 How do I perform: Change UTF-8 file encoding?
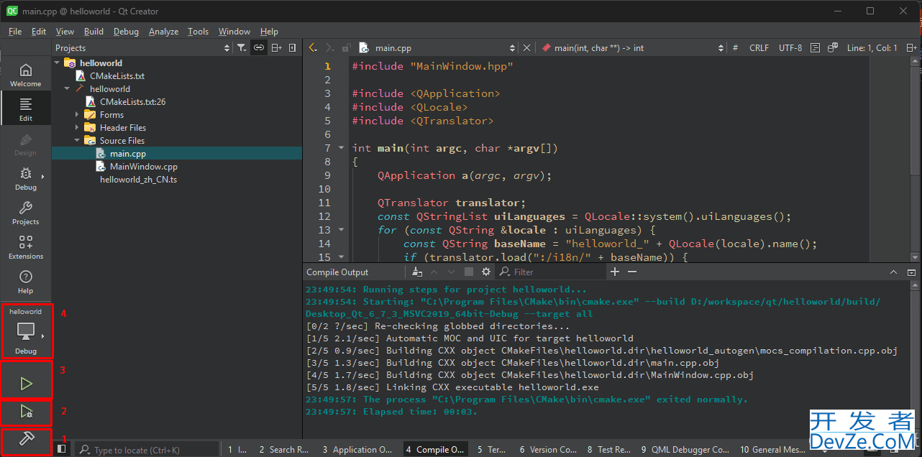point(790,48)
